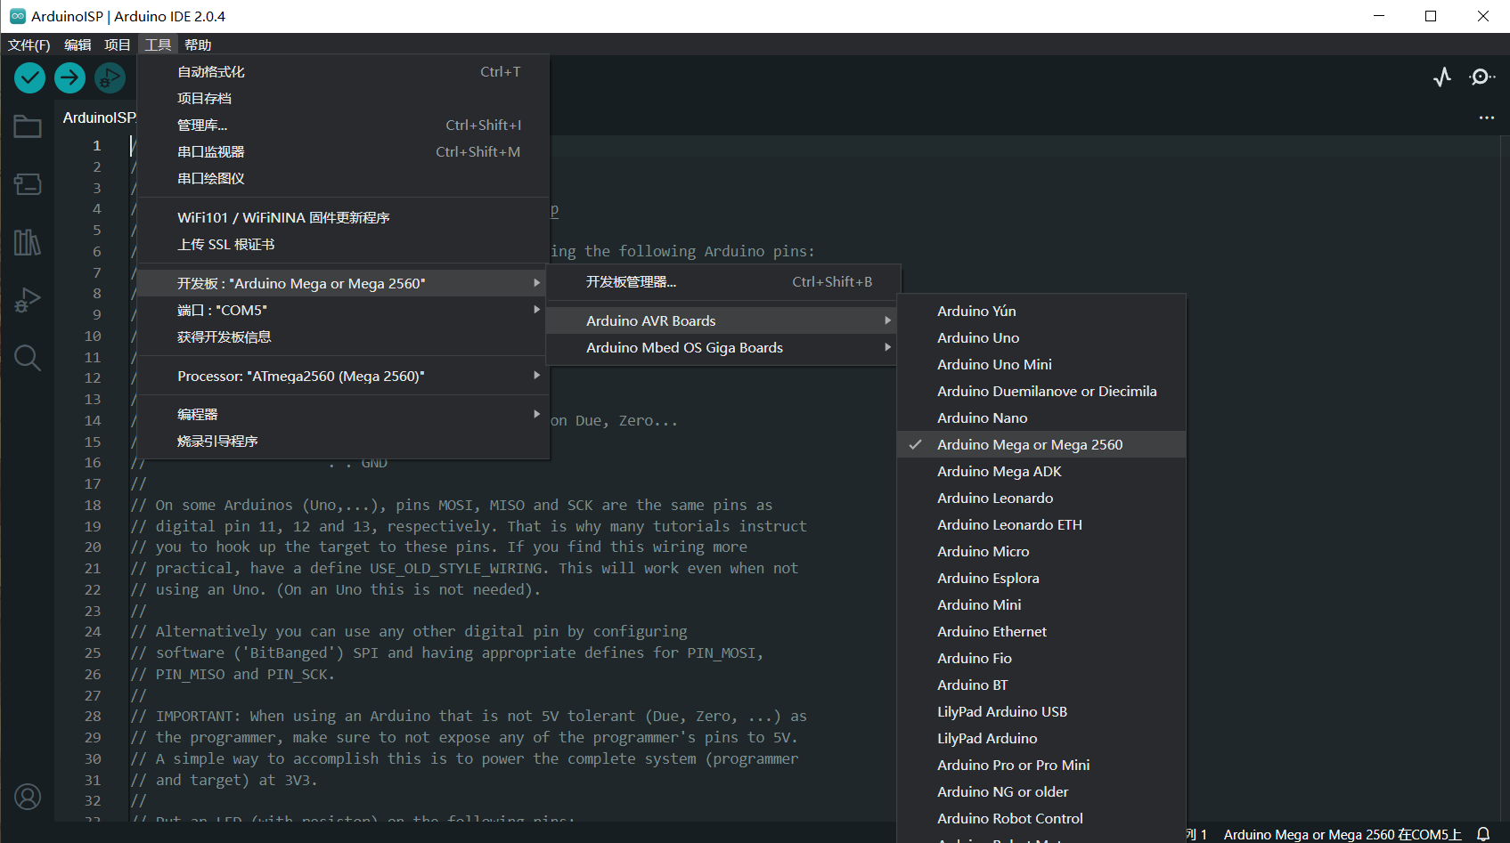Open Boards Manager sidebar icon

pyautogui.click(x=28, y=184)
